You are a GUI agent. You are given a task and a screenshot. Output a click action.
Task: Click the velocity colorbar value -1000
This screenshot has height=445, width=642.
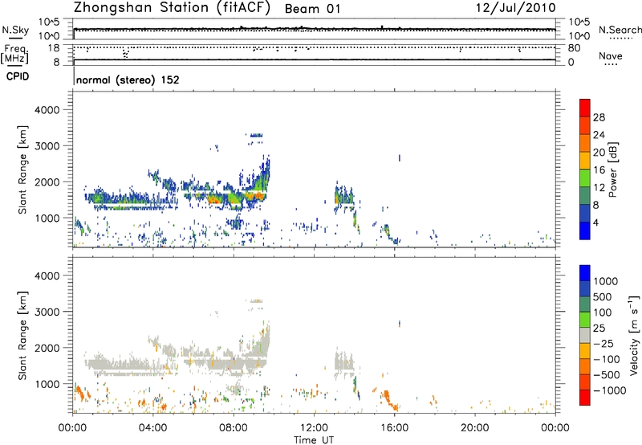(609, 390)
